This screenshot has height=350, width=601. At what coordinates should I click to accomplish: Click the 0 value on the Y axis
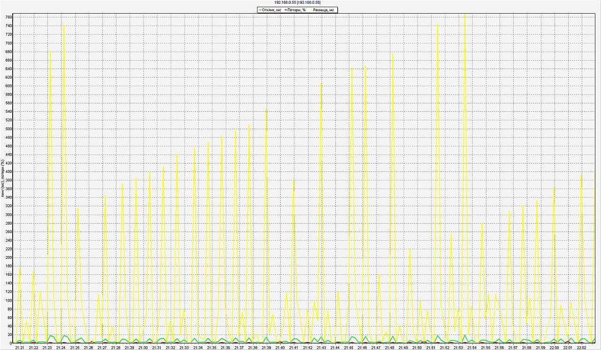10,343
